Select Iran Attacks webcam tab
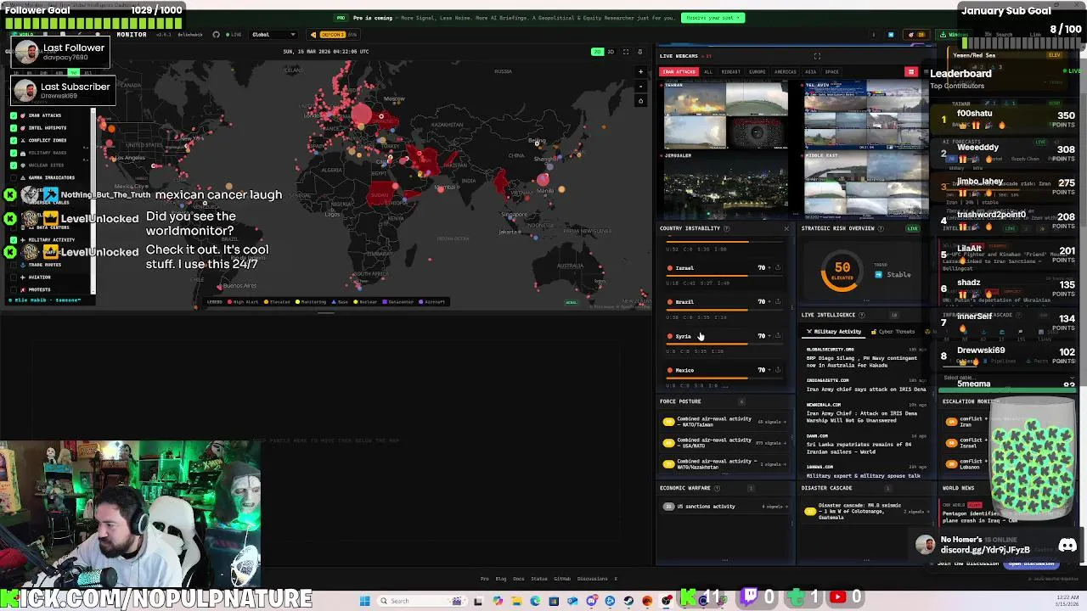This screenshot has width=1087, height=611. coord(679,72)
